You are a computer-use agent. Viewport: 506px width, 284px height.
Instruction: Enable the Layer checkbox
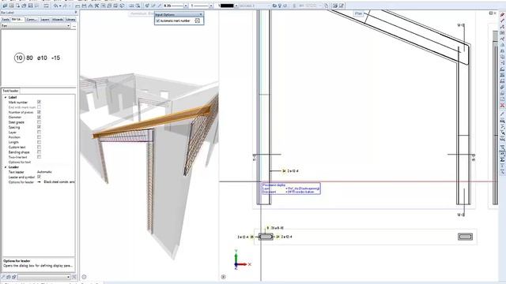click(39, 132)
